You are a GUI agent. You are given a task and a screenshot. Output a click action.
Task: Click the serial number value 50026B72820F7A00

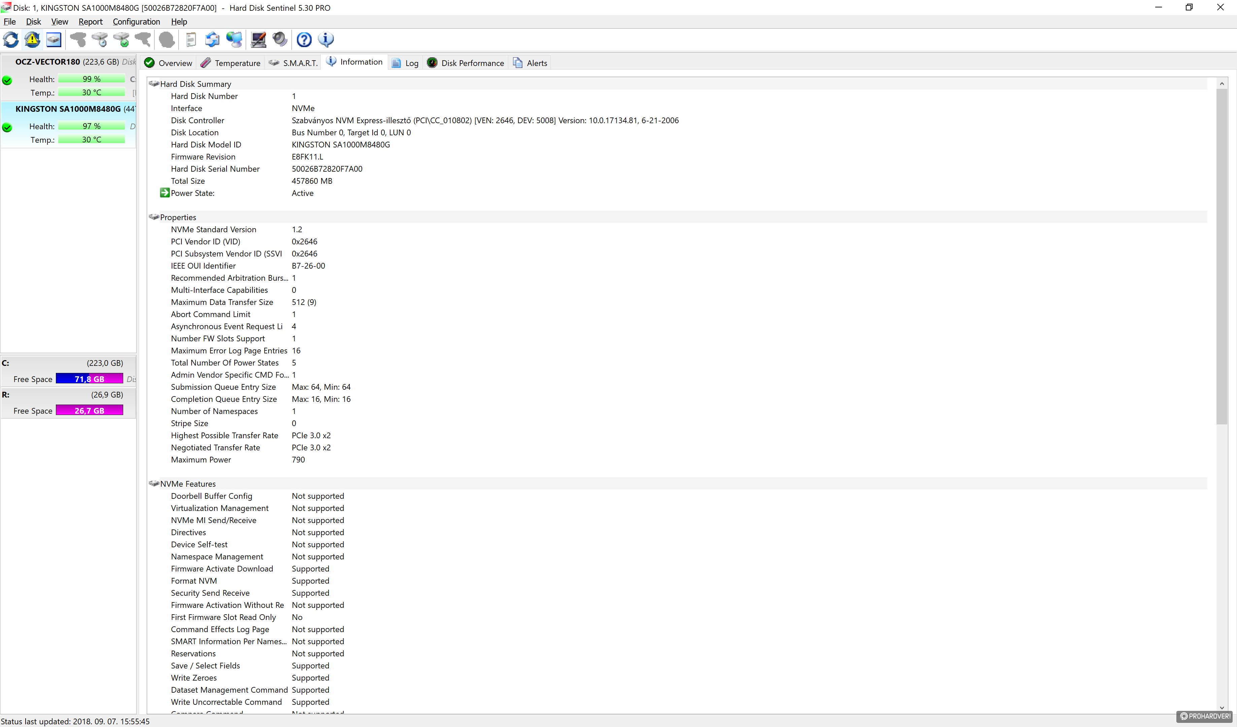[x=327, y=168]
